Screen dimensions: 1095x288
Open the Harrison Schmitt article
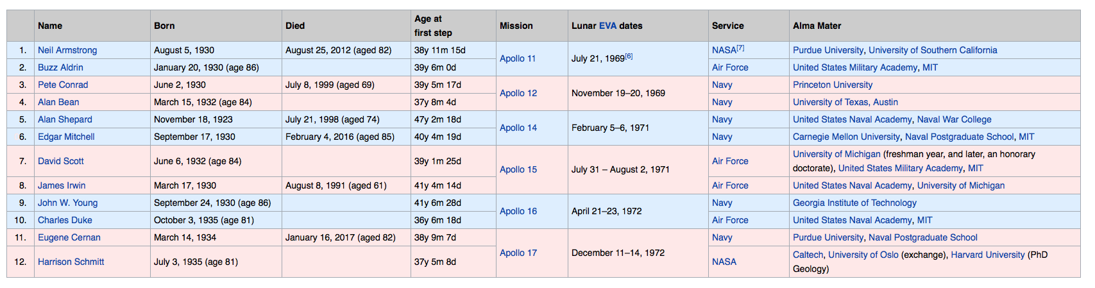click(x=71, y=262)
